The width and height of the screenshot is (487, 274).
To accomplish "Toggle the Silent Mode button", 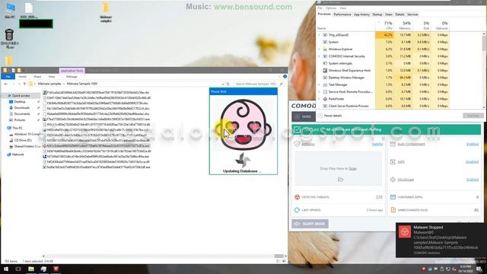I will [x=310, y=224].
